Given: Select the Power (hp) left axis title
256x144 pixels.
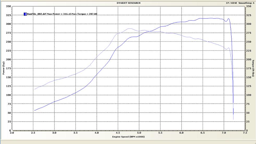Looking at the screenshot, I should [x=4, y=68].
